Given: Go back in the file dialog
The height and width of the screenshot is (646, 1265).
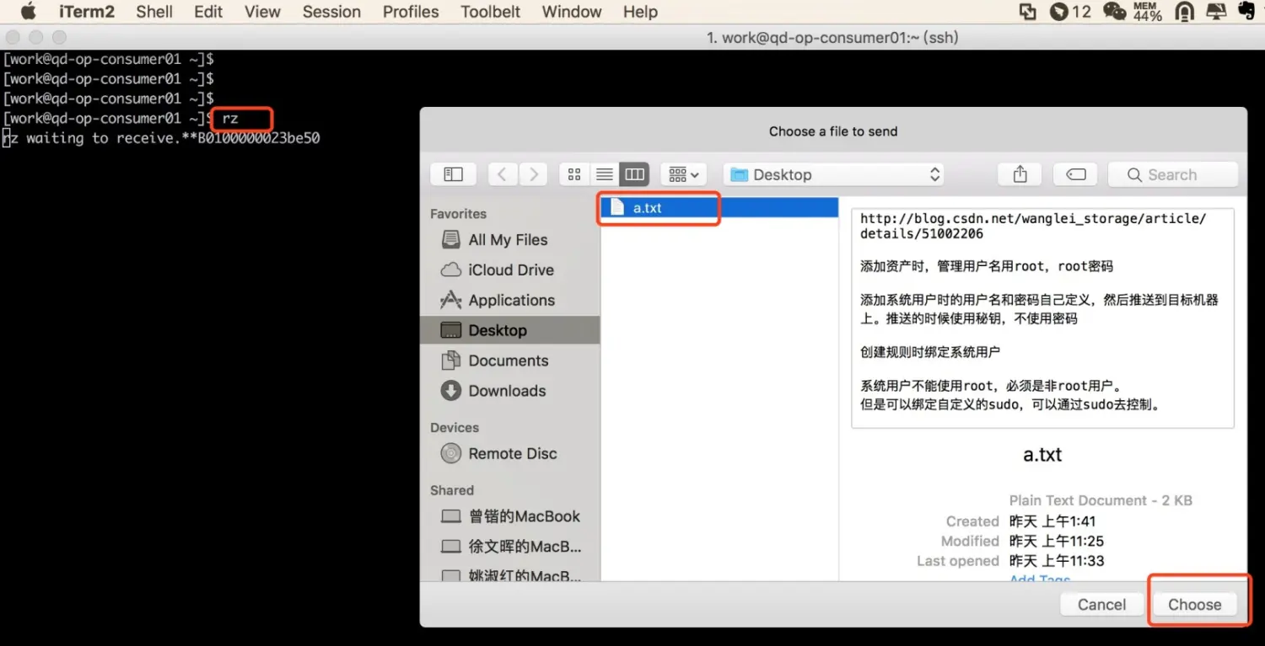Looking at the screenshot, I should 503,174.
